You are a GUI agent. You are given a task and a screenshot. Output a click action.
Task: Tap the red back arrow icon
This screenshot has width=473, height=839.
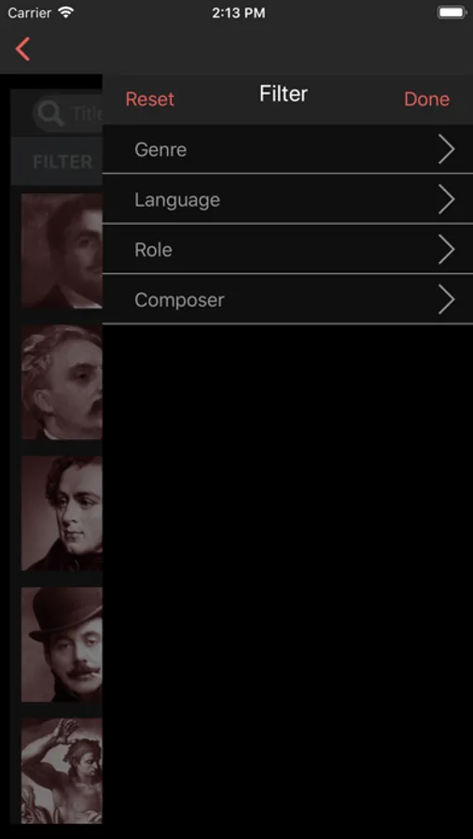click(22, 49)
